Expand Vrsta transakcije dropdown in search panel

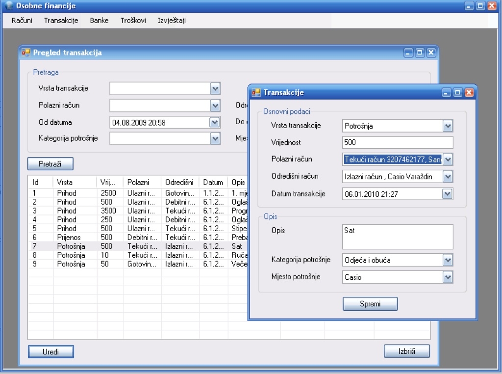tap(215, 88)
